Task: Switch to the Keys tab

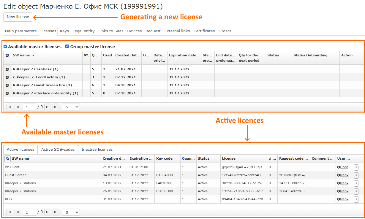Action: pos(64,31)
